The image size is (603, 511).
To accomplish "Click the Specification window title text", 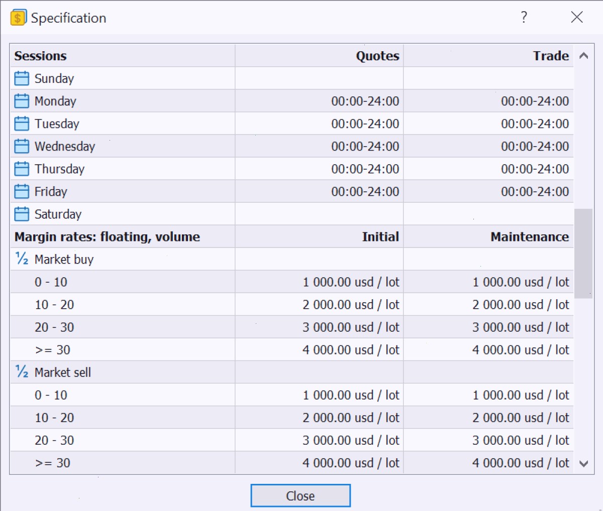I will (68, 18).
